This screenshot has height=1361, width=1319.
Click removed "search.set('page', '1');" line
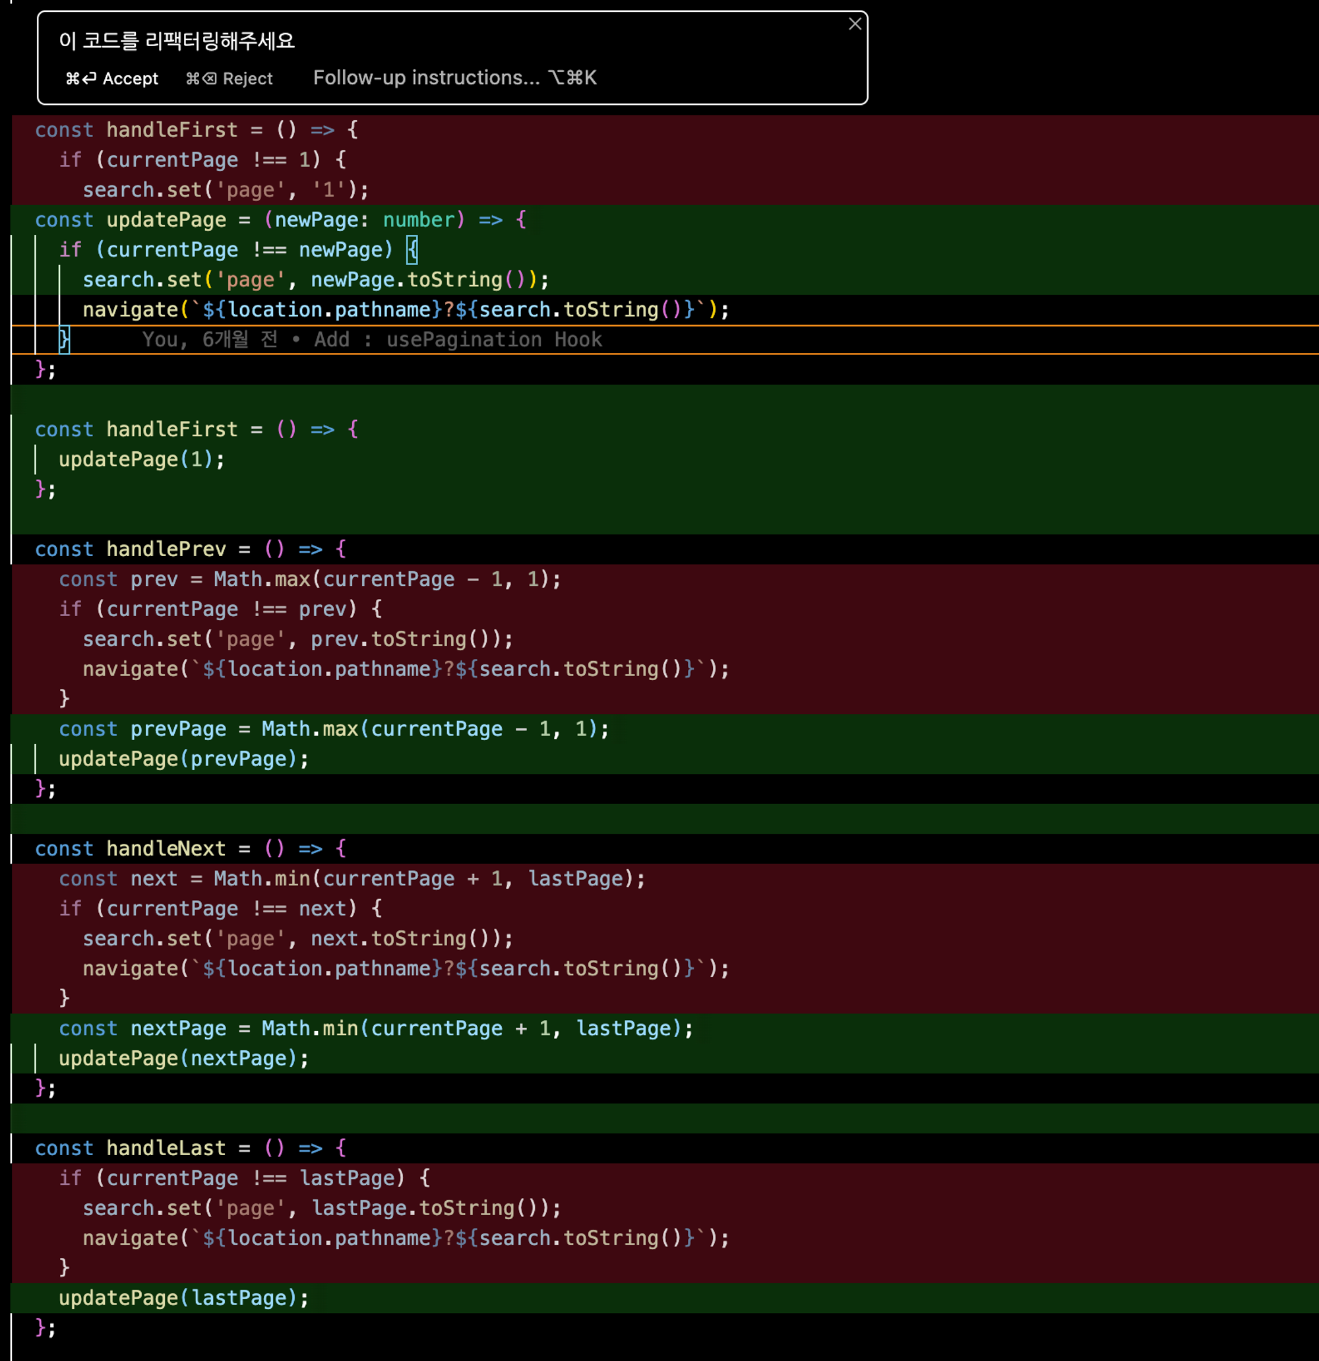(226, 189)
